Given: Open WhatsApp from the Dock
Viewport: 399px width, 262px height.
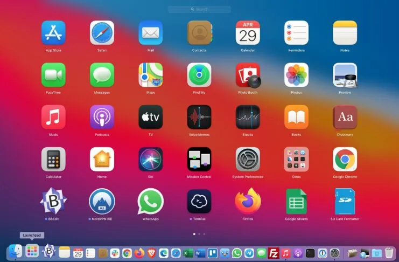Looking at the screenshot, I should point(237,253).
